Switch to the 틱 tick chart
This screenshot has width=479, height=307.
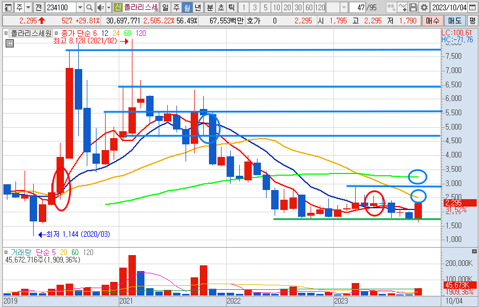pos(232,7)
